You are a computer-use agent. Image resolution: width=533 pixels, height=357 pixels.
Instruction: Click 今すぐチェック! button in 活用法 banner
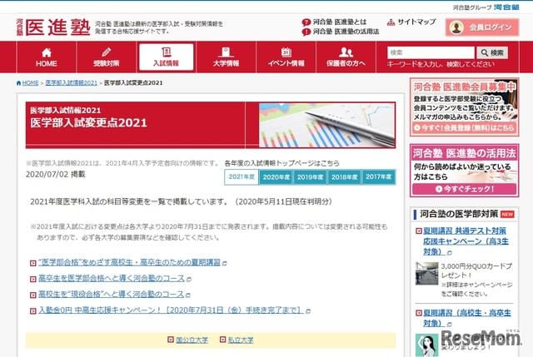(465, 189)
